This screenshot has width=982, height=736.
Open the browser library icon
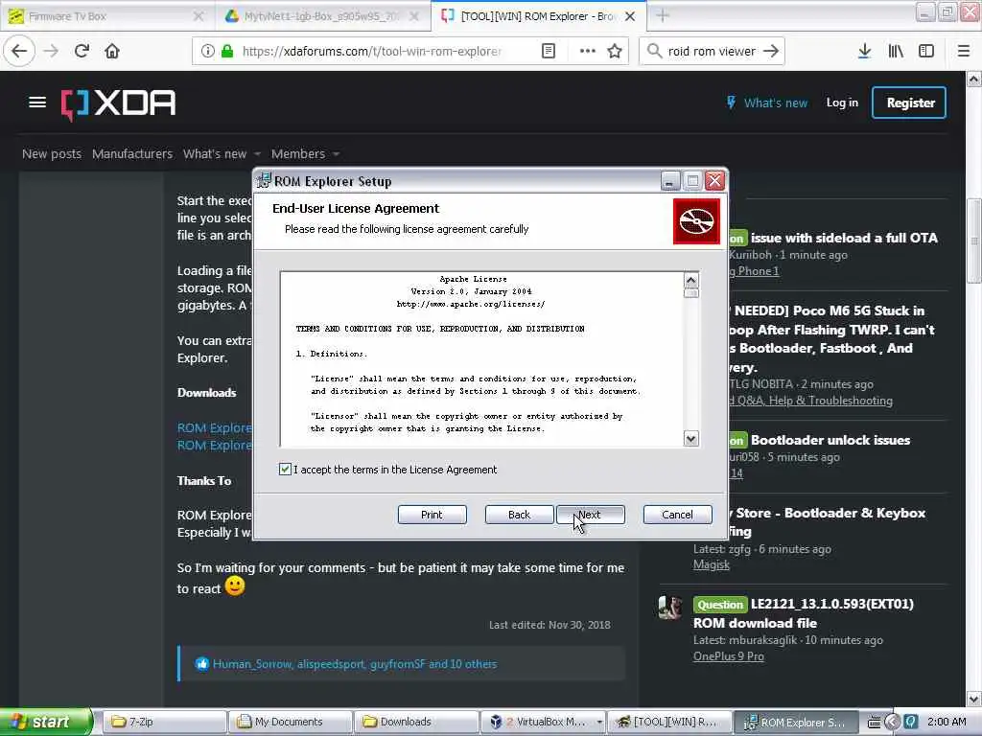896,52
